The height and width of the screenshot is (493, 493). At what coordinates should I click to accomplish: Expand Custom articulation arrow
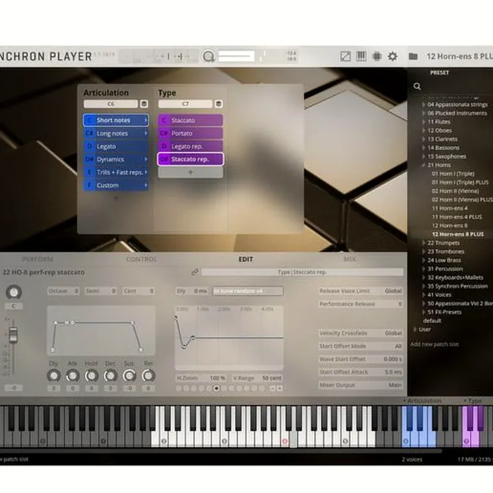[146, 186]
